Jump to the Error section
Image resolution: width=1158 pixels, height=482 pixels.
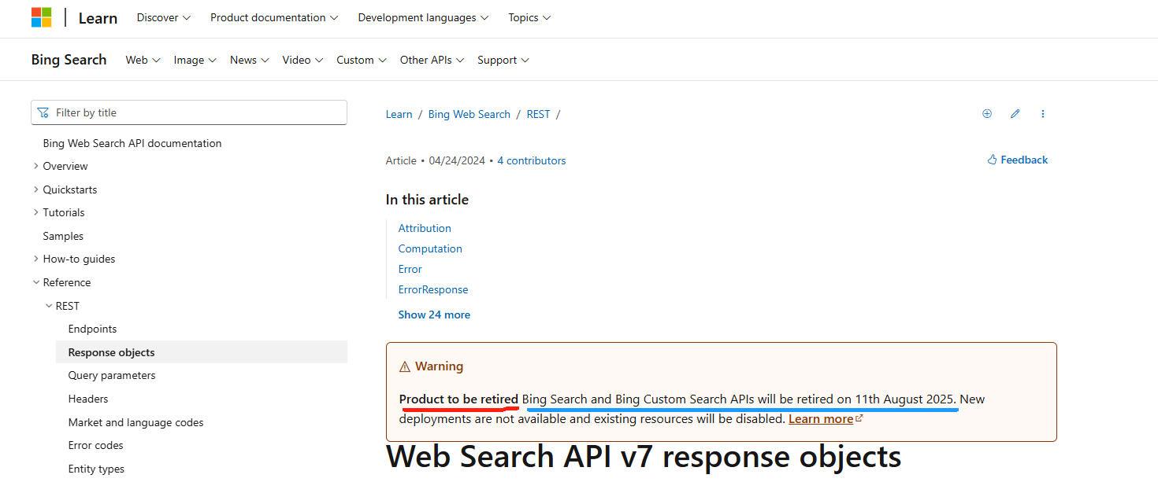click(410, 269)
